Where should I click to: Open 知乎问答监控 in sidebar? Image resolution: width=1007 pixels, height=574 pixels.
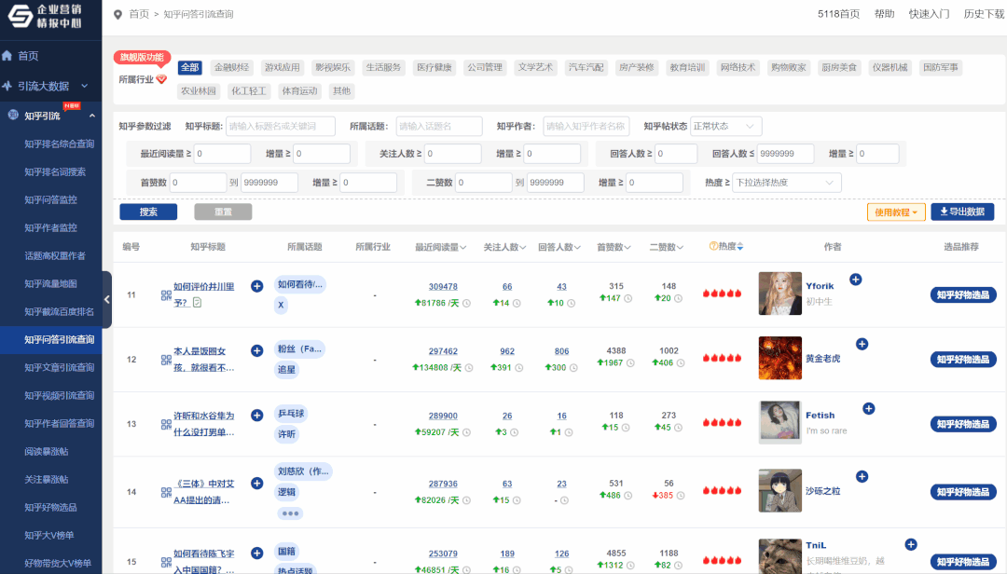pyautogui.click(x=50, y=199)
